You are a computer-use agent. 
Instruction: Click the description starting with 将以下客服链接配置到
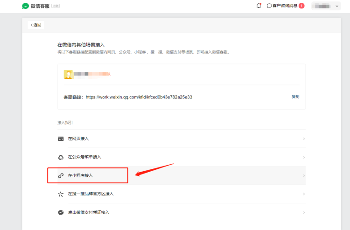pyautogui.click(x=143, y=52)
